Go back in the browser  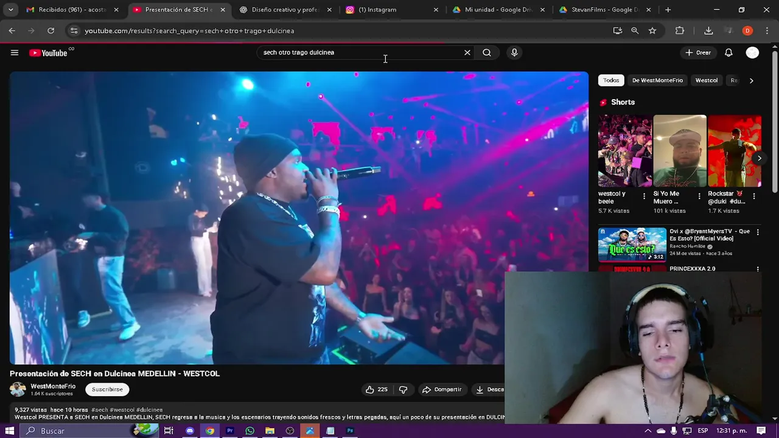(x=12, y=30)
